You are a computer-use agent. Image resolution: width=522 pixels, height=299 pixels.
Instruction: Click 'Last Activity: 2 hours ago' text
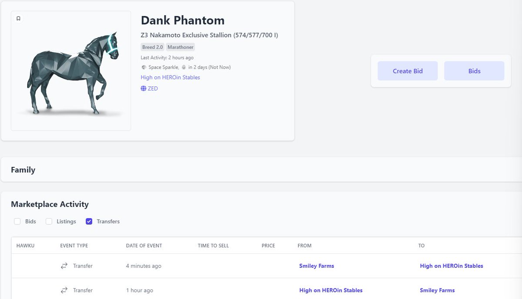tap(167, 57)
